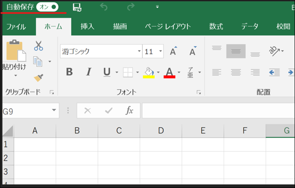Click inside the formula bar input
The height and width of the screenshot is (188, 295).
point(218,111)
